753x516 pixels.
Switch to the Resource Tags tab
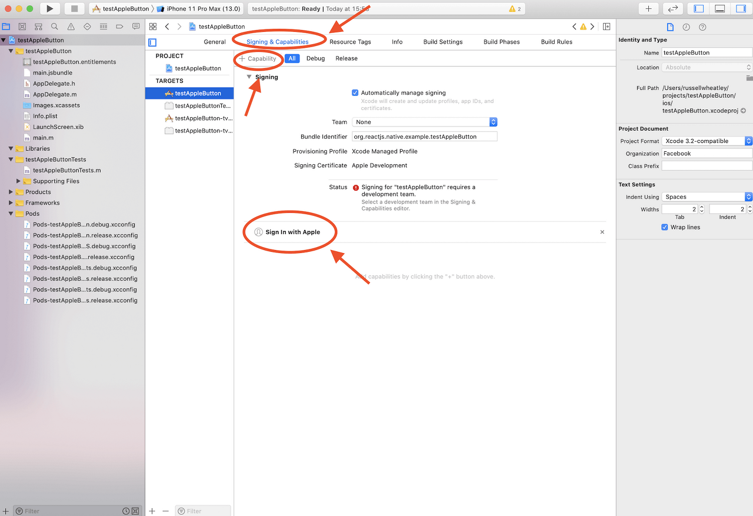[x=350, y=42]
